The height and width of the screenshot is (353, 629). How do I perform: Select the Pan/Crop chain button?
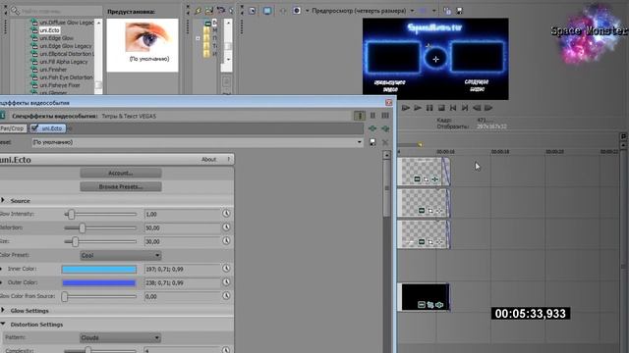coord(12,128)
